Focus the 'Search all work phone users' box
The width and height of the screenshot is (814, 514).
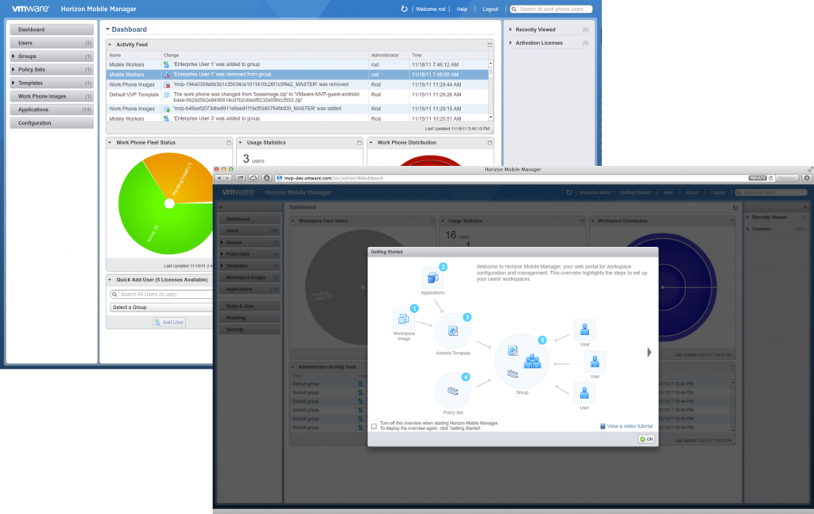pos(552,10)
